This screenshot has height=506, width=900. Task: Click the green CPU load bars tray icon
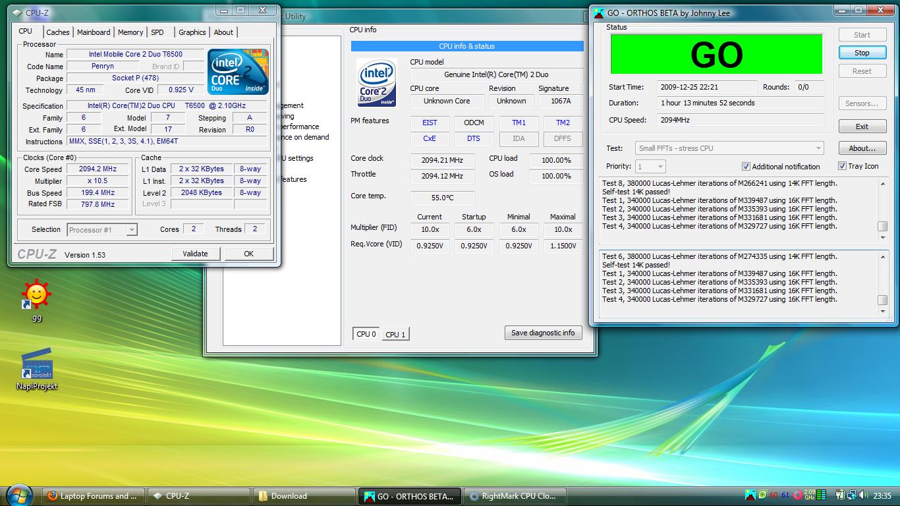(822, 495)
